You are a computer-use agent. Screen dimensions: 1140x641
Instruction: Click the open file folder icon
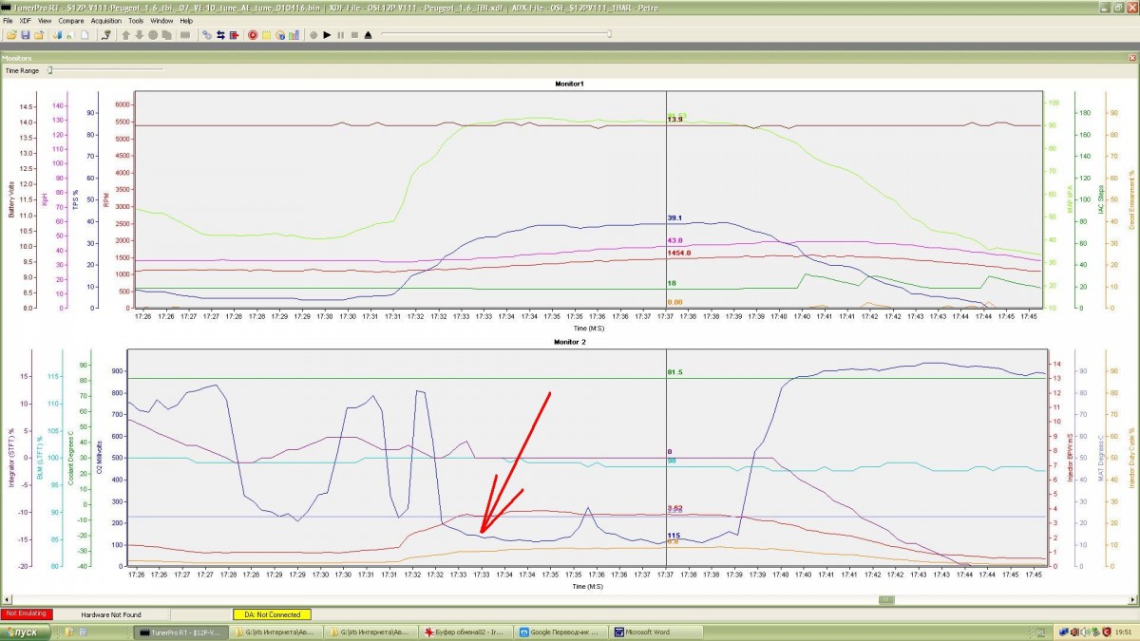click(11, 35)
